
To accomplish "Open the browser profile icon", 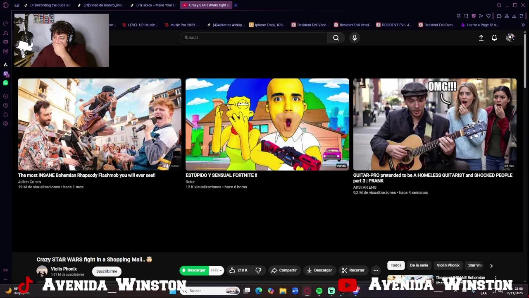I will (507, 16).
